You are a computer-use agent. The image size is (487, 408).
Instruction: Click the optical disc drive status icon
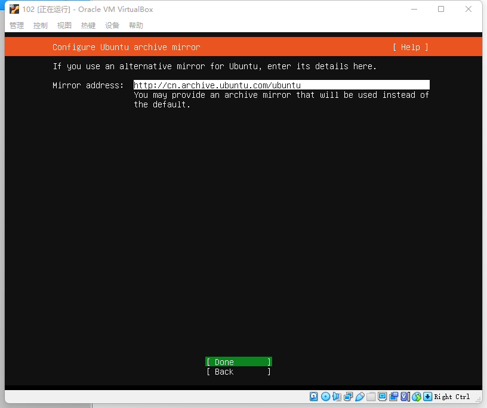[325, 397]
